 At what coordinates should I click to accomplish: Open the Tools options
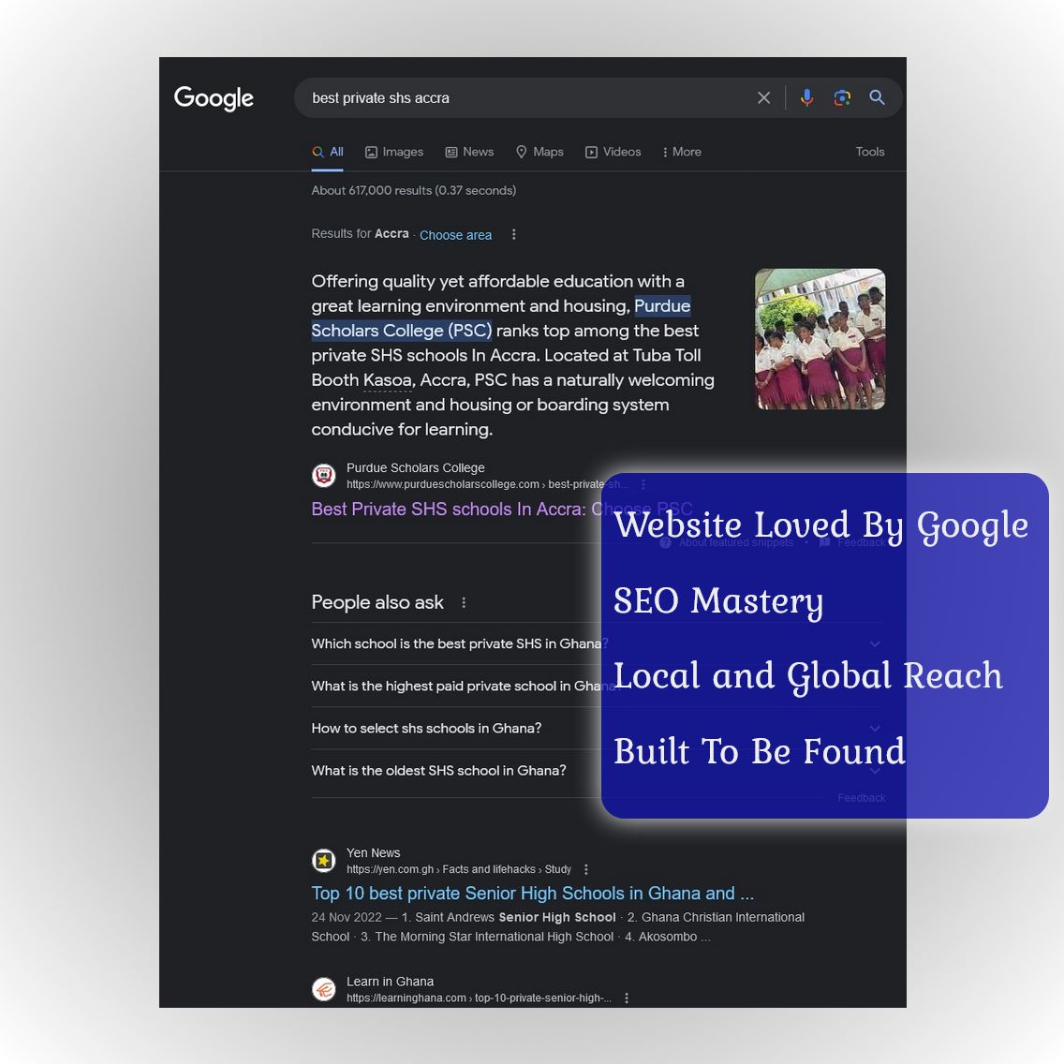pos(870,152)
